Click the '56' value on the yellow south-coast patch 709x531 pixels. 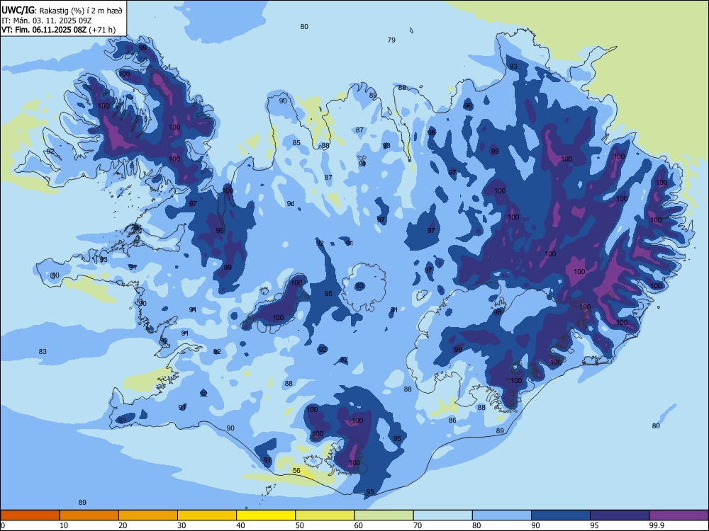(x=296, y=471)
